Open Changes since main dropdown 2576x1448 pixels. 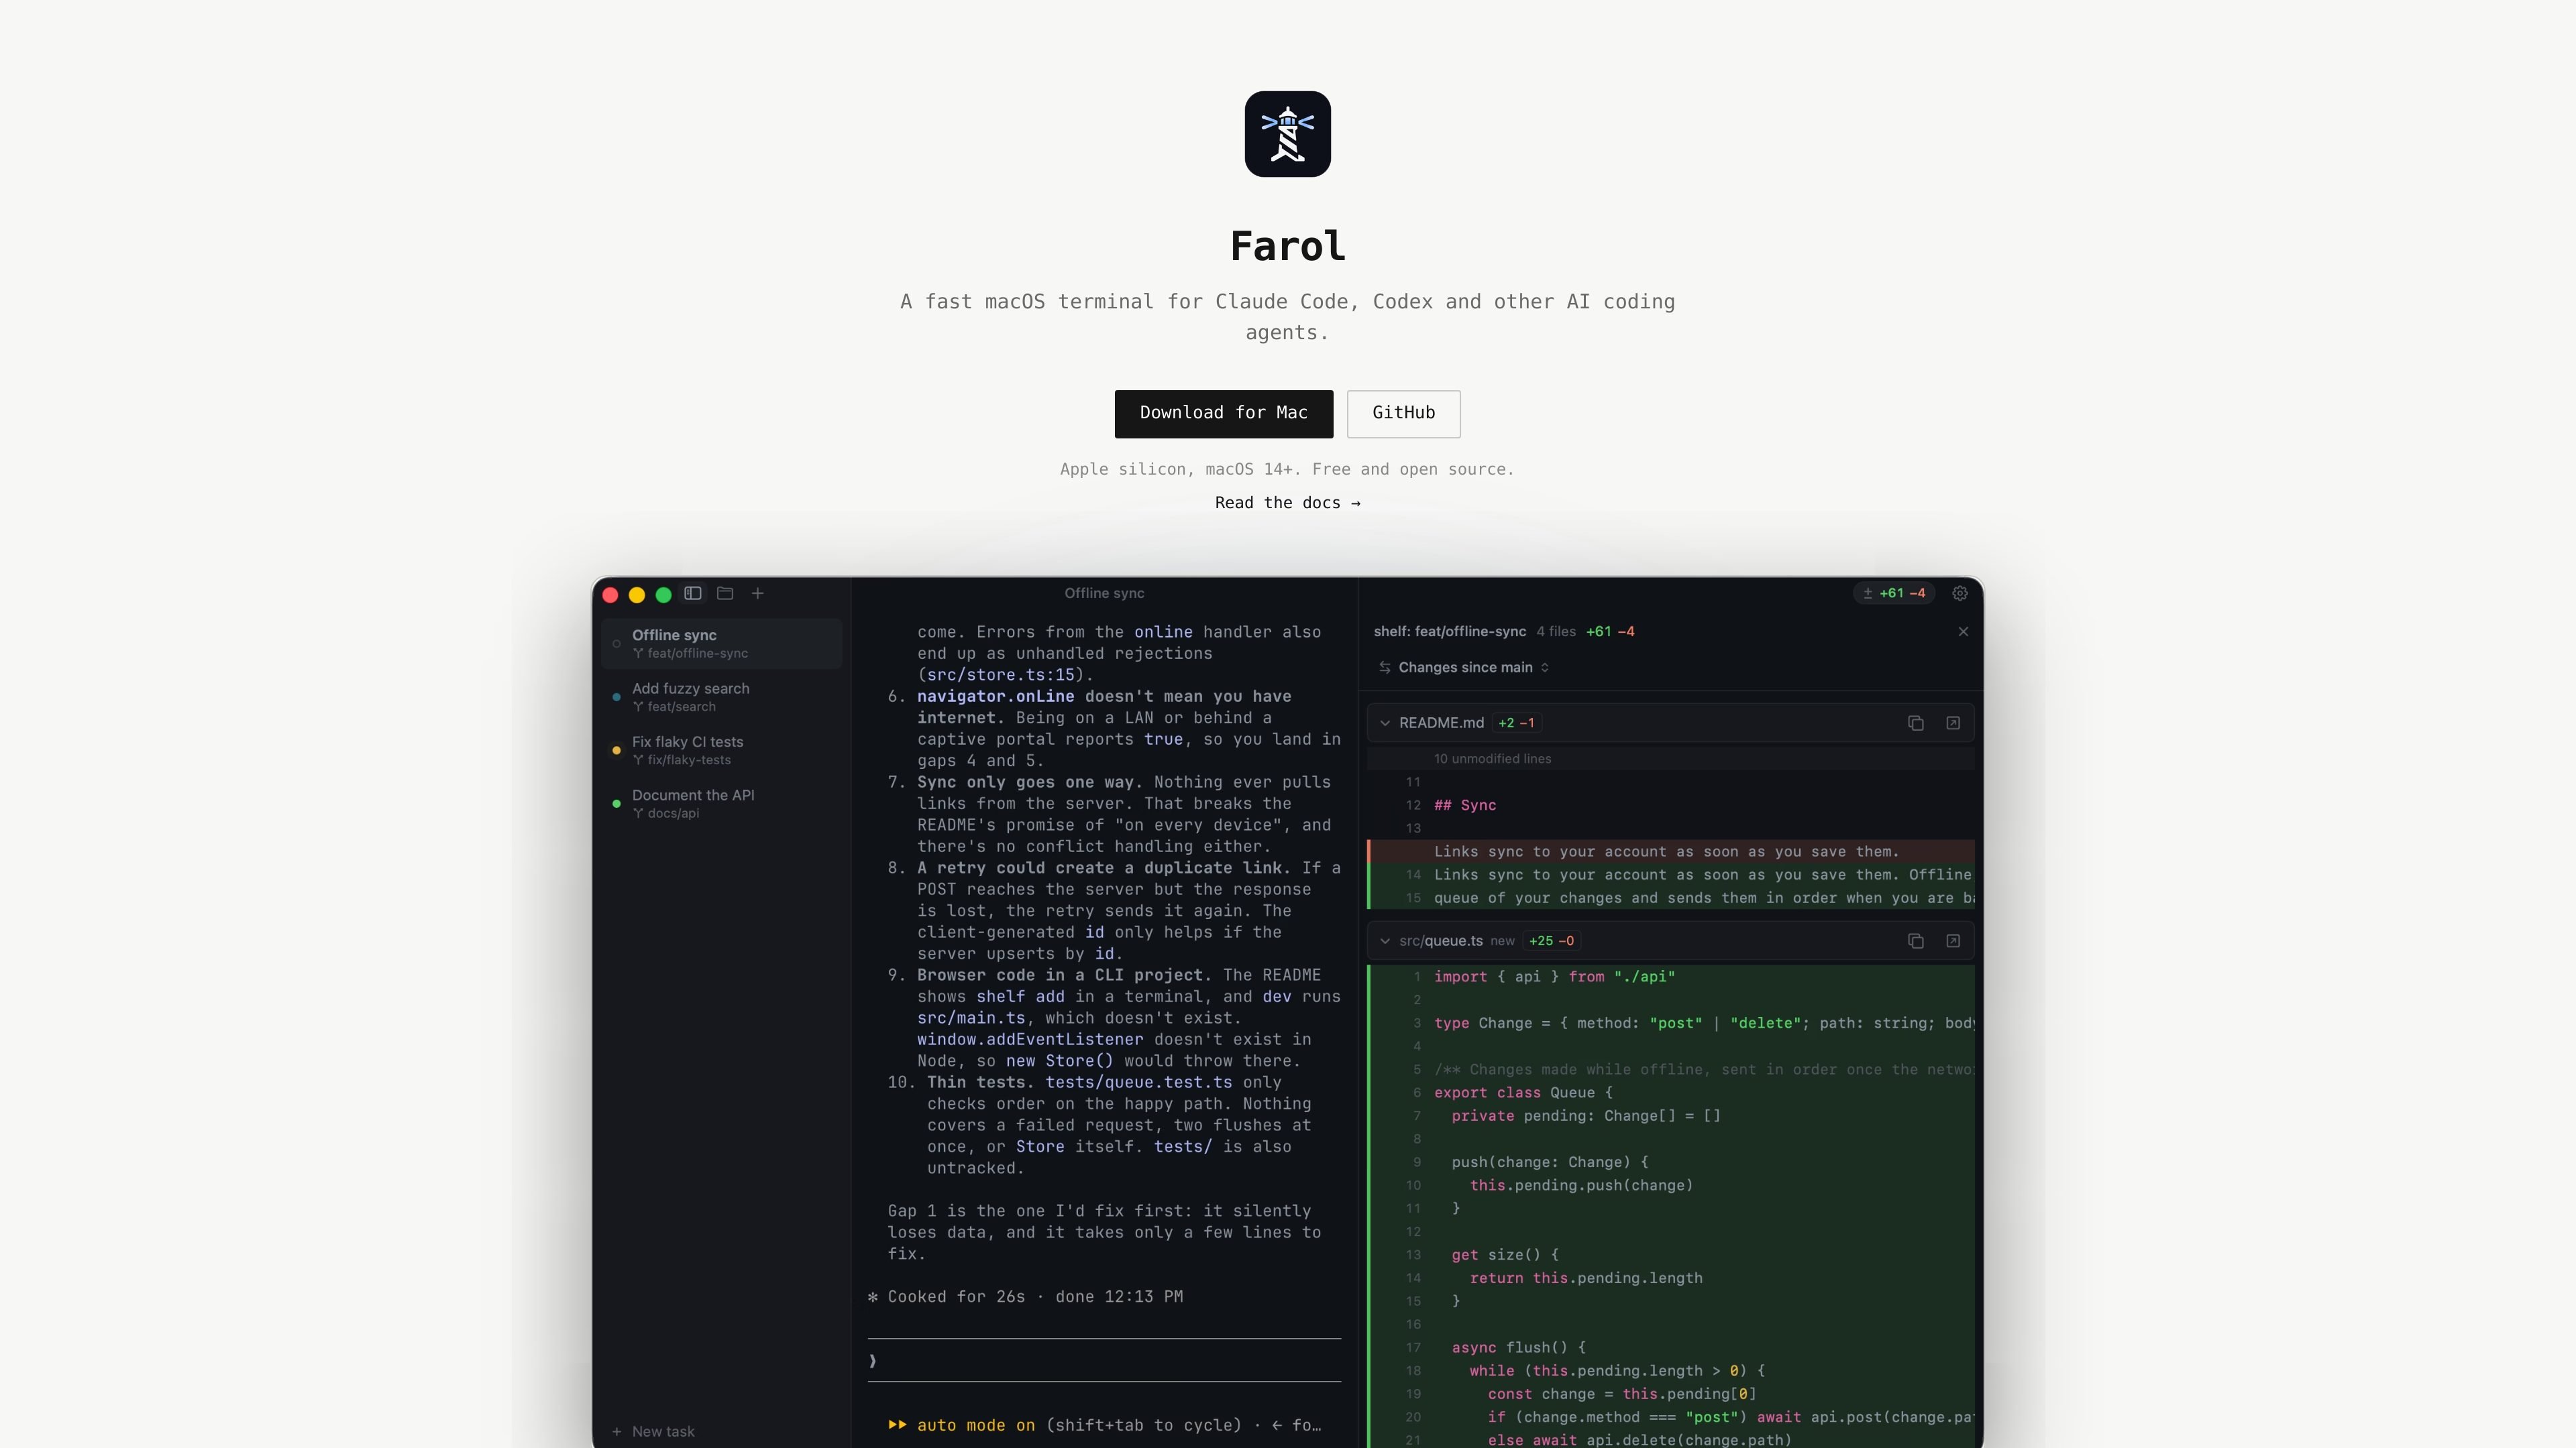1464,668
